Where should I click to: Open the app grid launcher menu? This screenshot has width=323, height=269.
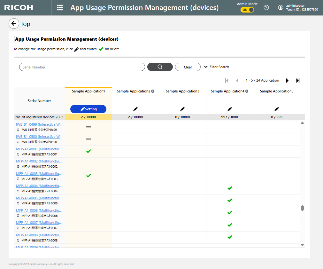pos(60,8)
